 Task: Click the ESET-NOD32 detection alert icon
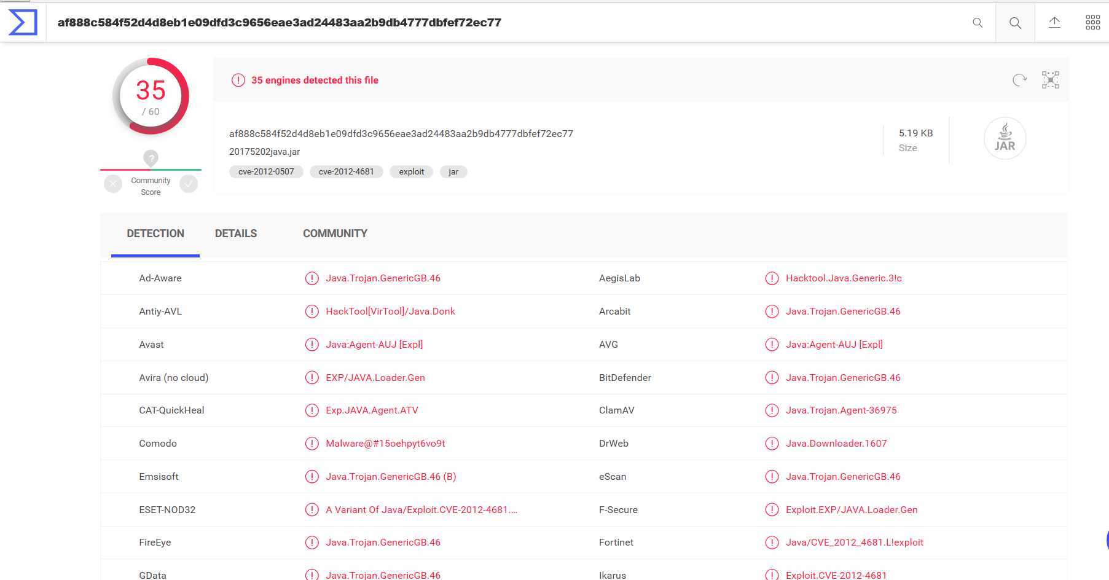pos(312,510)
